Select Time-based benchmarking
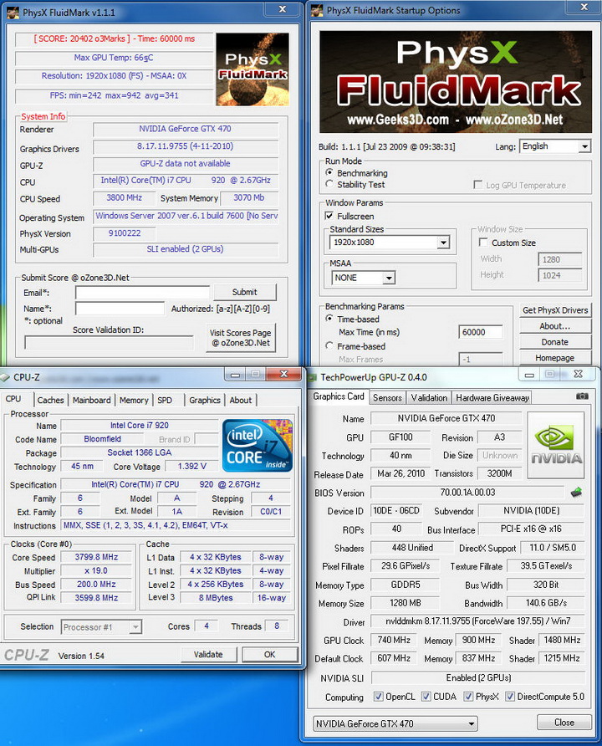This screenshot has height=746, width=602. pyautogui.click(x=329, y=319)
